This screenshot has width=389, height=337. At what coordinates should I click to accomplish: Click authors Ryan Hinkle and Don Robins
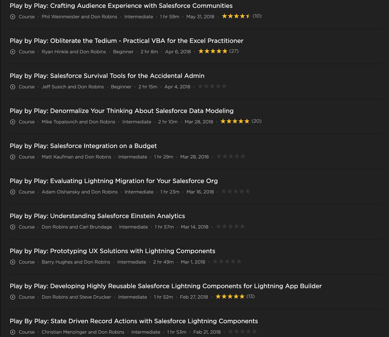[74, 52]
